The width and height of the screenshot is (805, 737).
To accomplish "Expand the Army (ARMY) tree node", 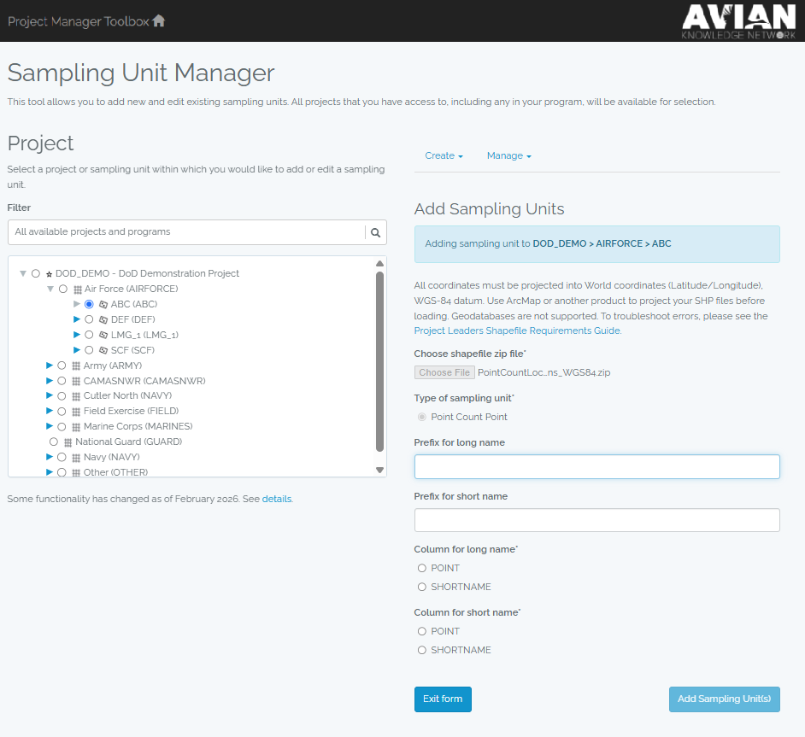I will point(50,366).
